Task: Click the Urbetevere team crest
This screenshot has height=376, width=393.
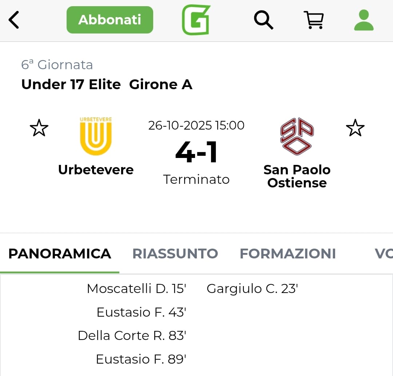Action: pos(96,136)
